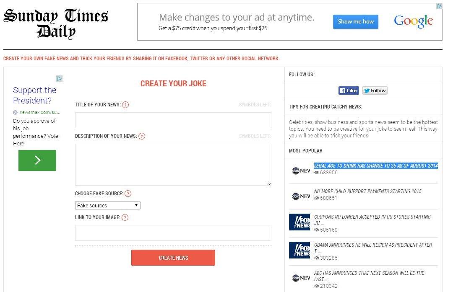This screenshot has height=292, width=453.
Task: Open the Fake sources dropdown
Action: coord(108,205)
